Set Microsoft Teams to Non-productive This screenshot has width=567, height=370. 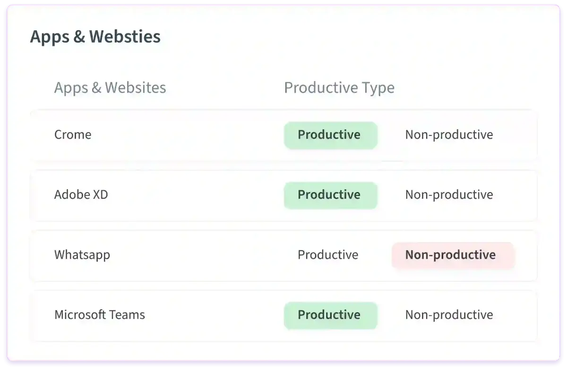(x=449, y=315)
